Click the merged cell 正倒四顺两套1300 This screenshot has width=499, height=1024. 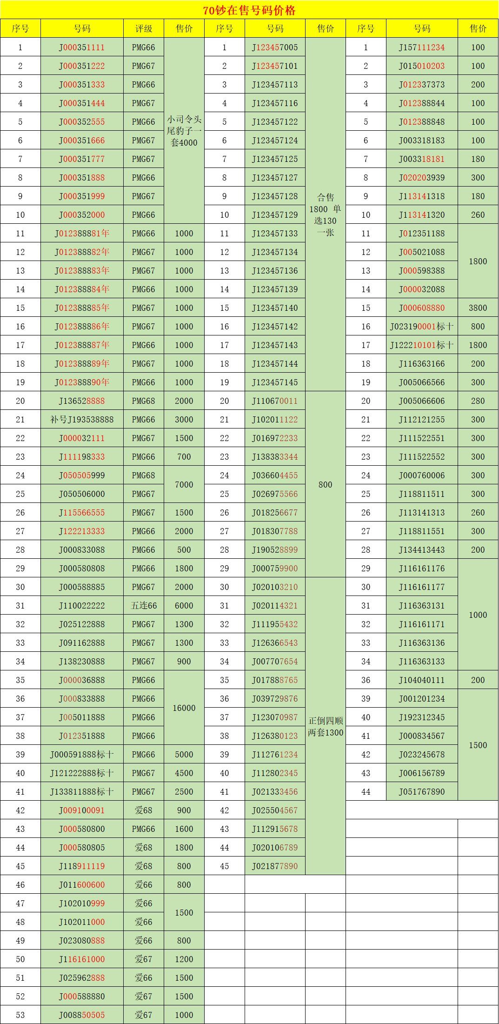coord(325,726)
